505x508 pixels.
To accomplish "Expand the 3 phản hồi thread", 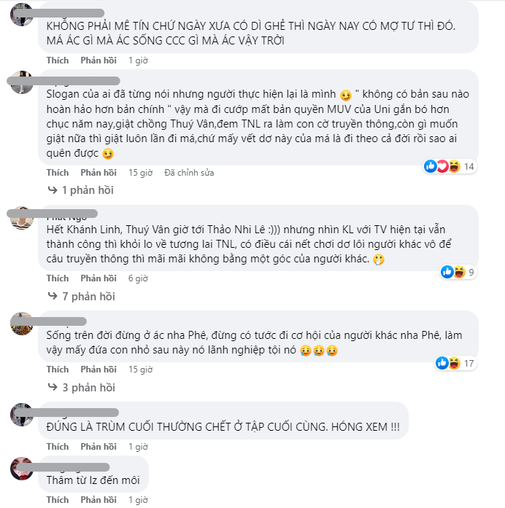I will [87, 388].
